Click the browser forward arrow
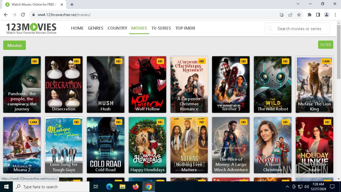Screen dimensions: 341x192 (x=14, y=15)
